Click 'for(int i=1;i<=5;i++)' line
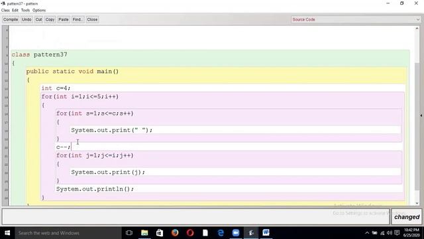The image size is (424, 239). tap(80, 96)
